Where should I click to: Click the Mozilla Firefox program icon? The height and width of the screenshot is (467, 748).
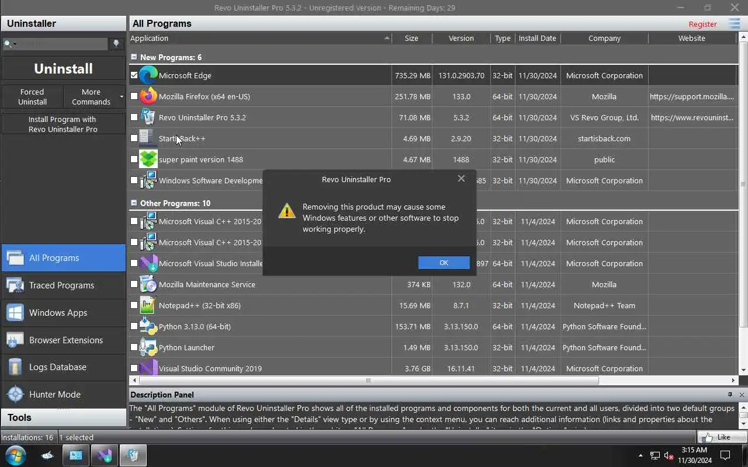tap(148, 96)
